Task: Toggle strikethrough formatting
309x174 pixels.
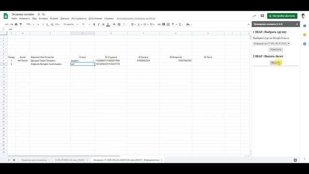Action: [103, 24]
